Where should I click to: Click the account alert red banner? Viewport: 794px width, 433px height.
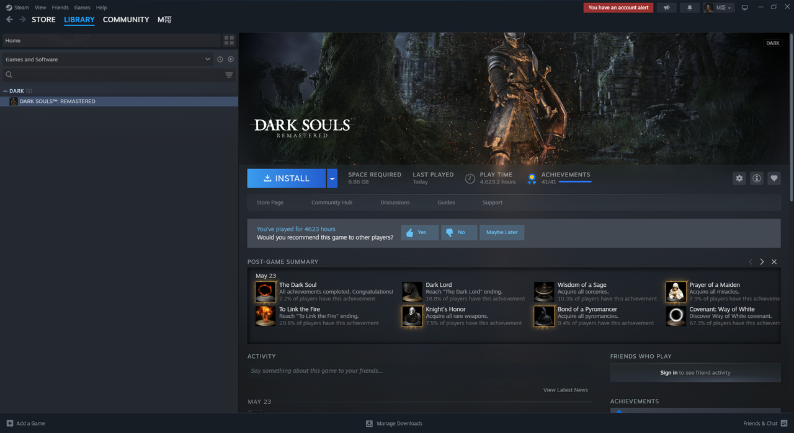click(618, 7)
